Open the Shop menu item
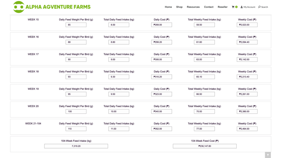 [x=179, y=7]
